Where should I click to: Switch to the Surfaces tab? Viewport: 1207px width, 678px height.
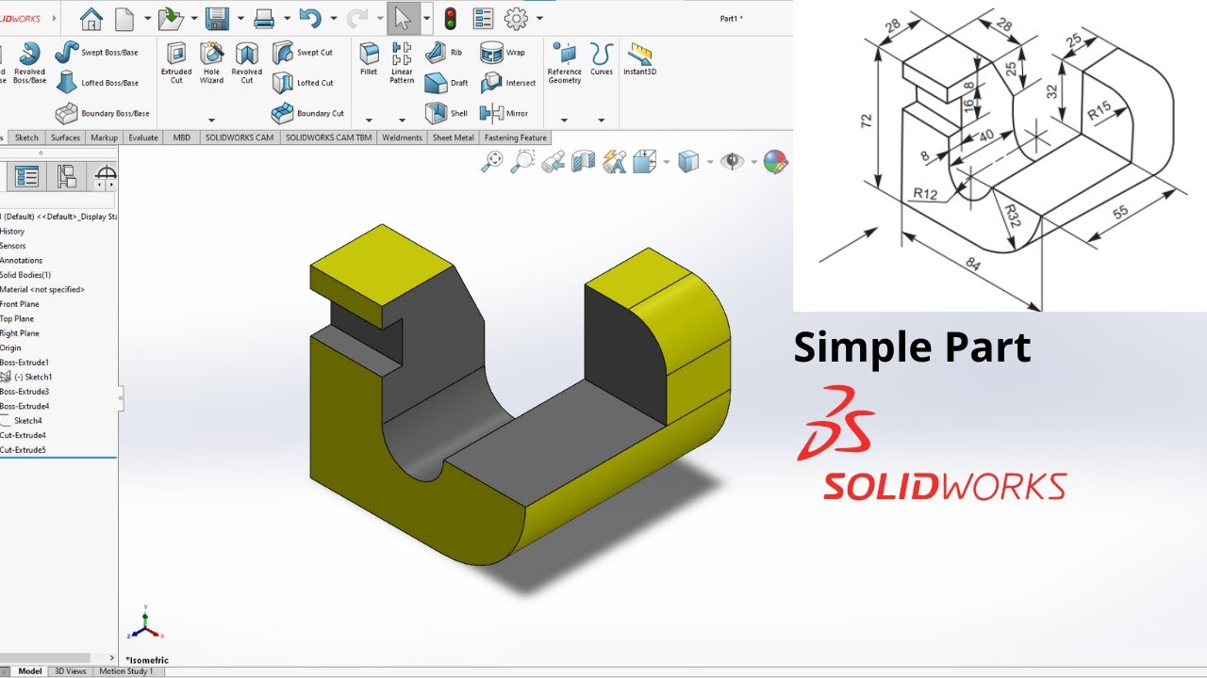[x=66, y=137]
